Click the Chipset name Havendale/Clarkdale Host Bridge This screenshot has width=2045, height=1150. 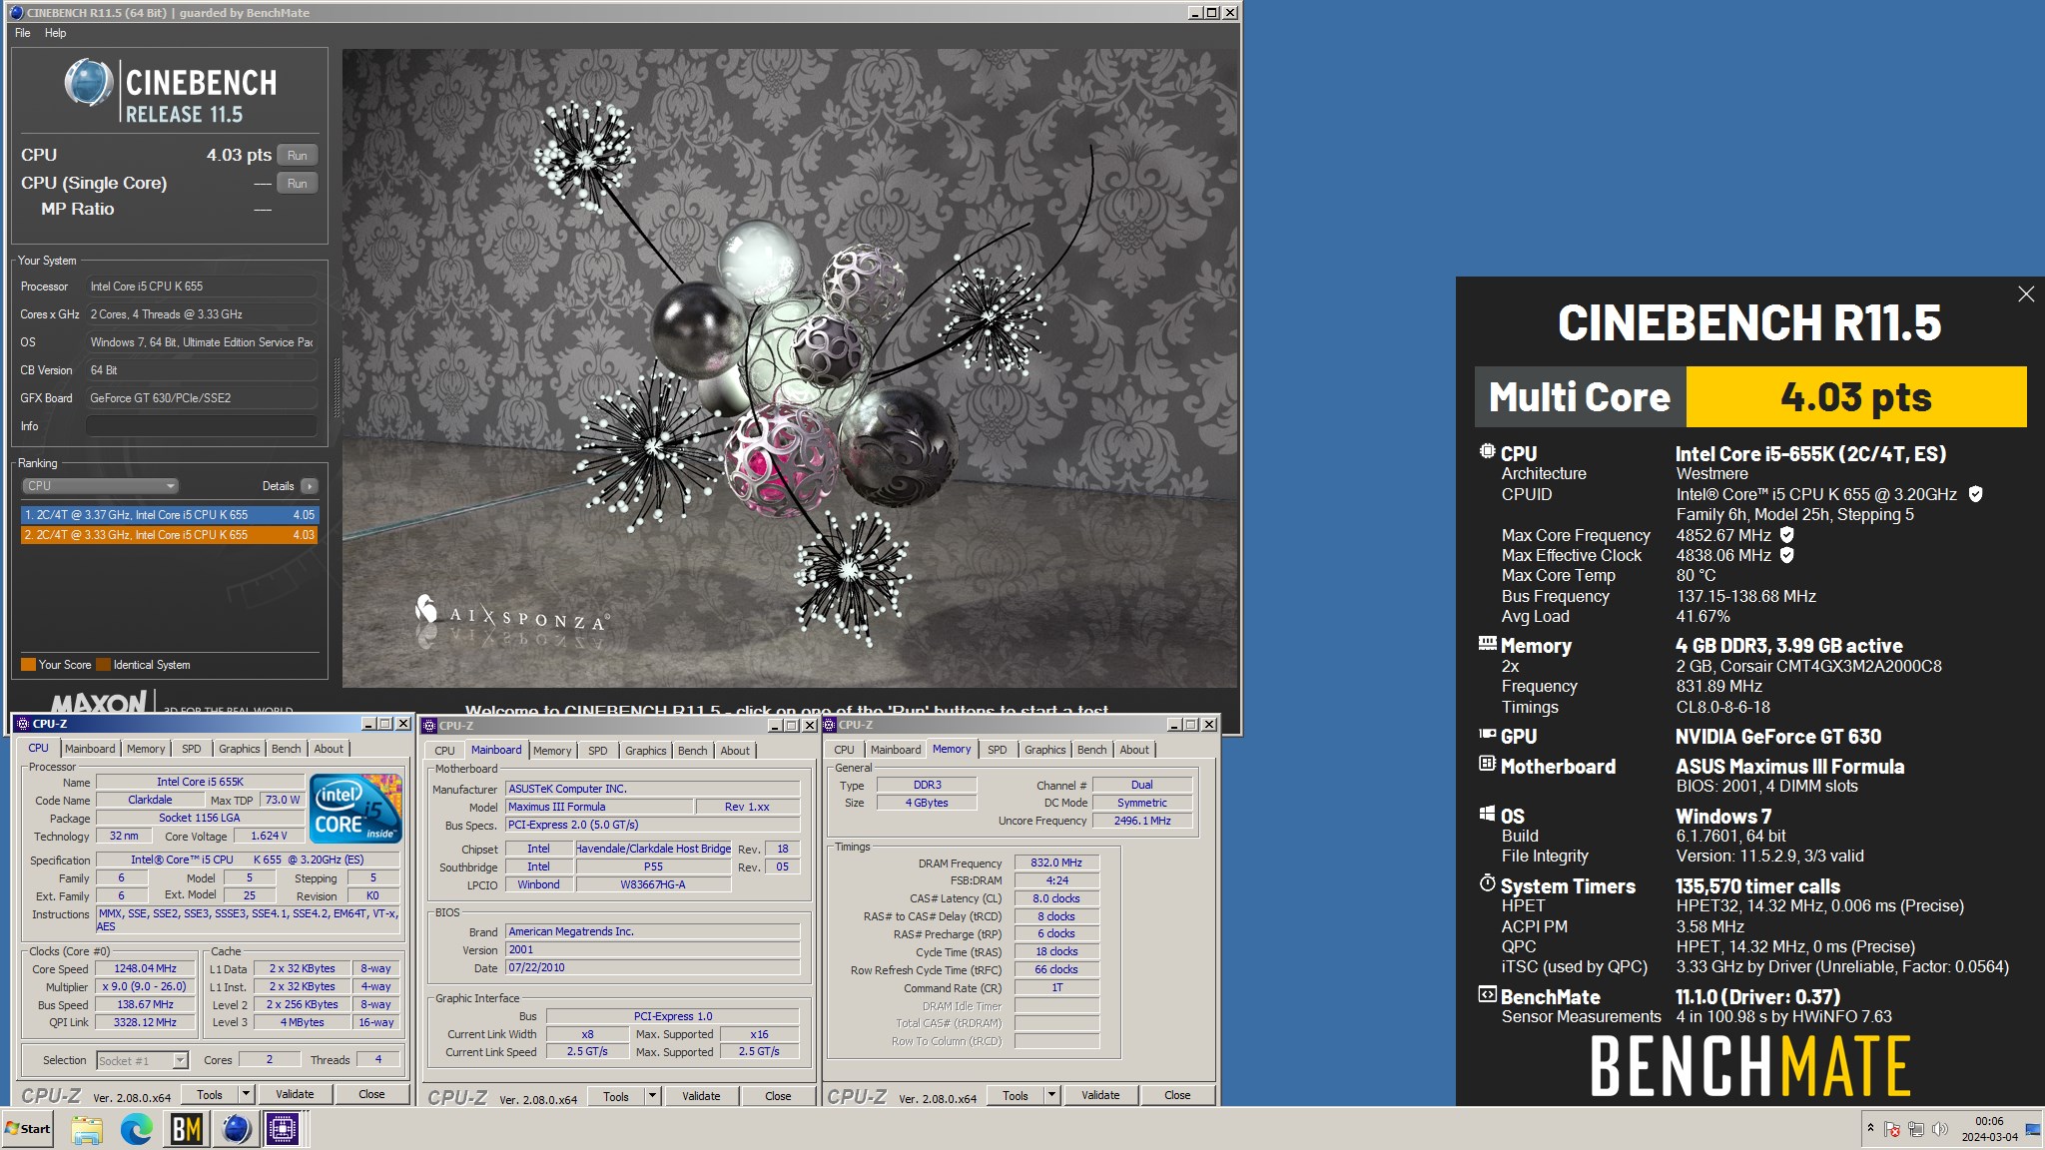tap(653, 849)
